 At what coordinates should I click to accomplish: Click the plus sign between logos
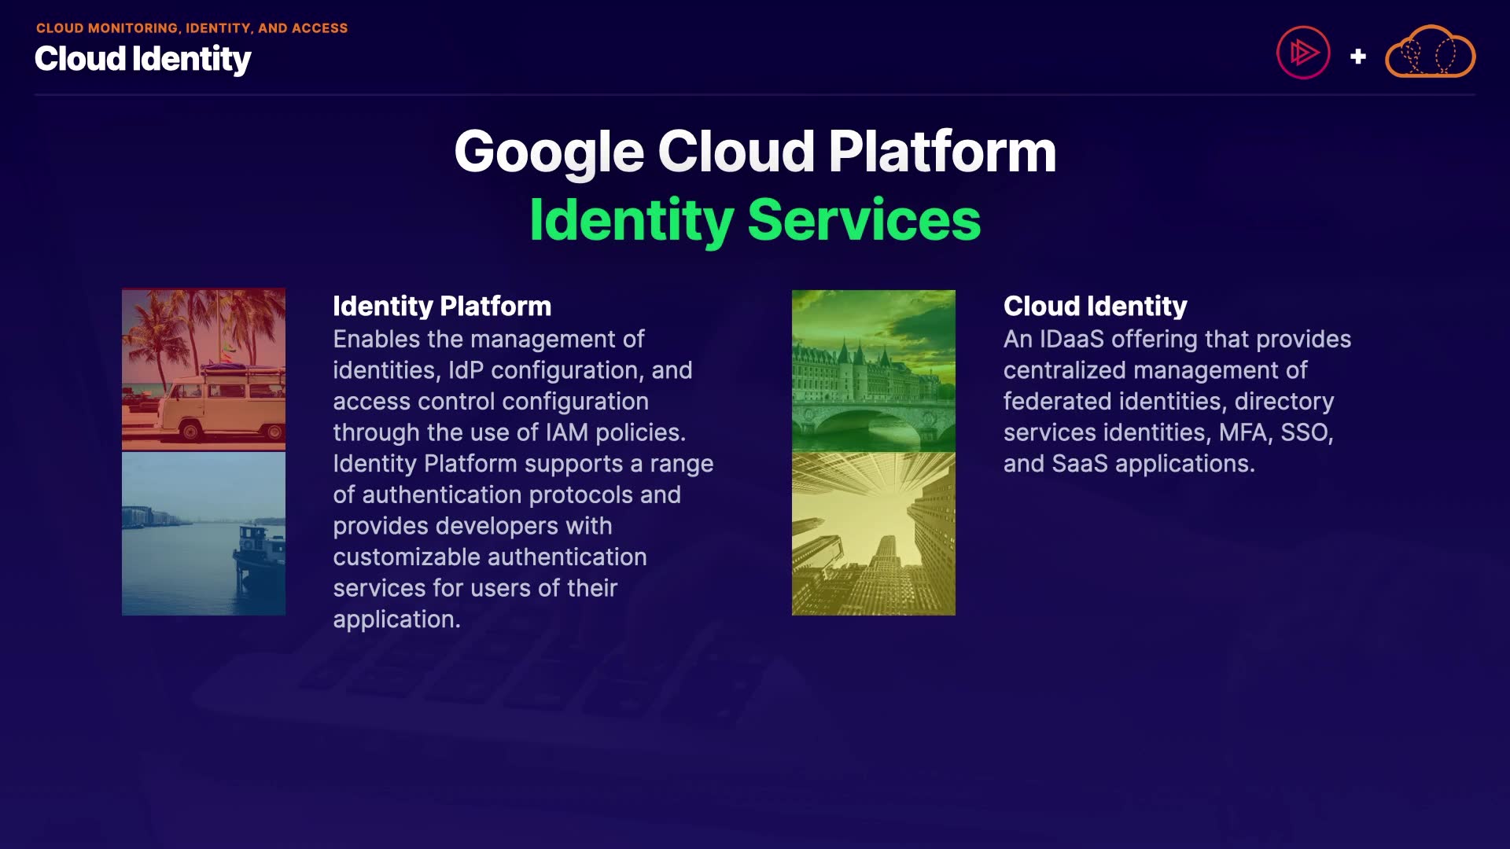[1357, 57]
